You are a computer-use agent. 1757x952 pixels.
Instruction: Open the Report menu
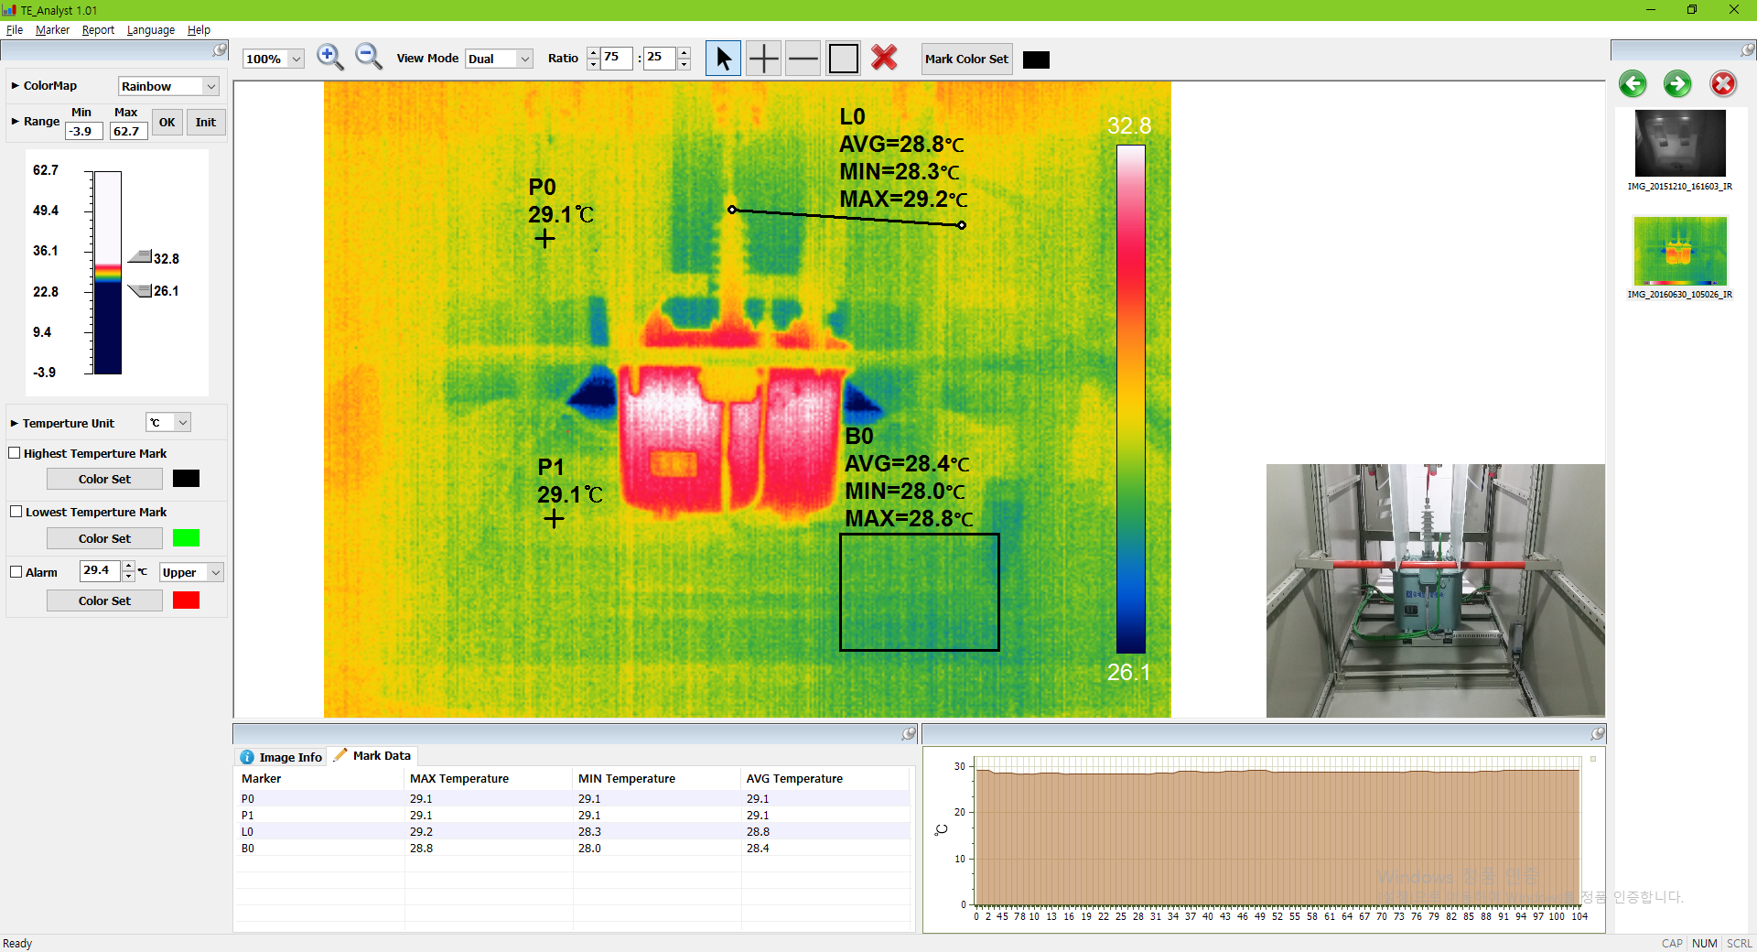coord(98,30)
